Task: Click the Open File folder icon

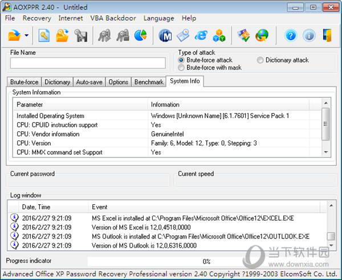Action: [x=14, y=36]
